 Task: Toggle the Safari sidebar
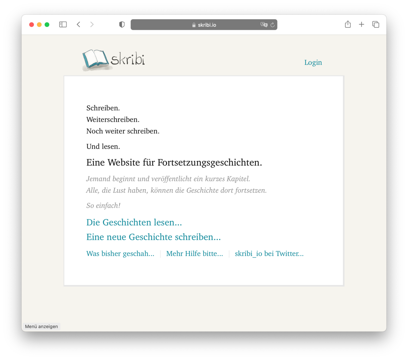tap(63, 24)
